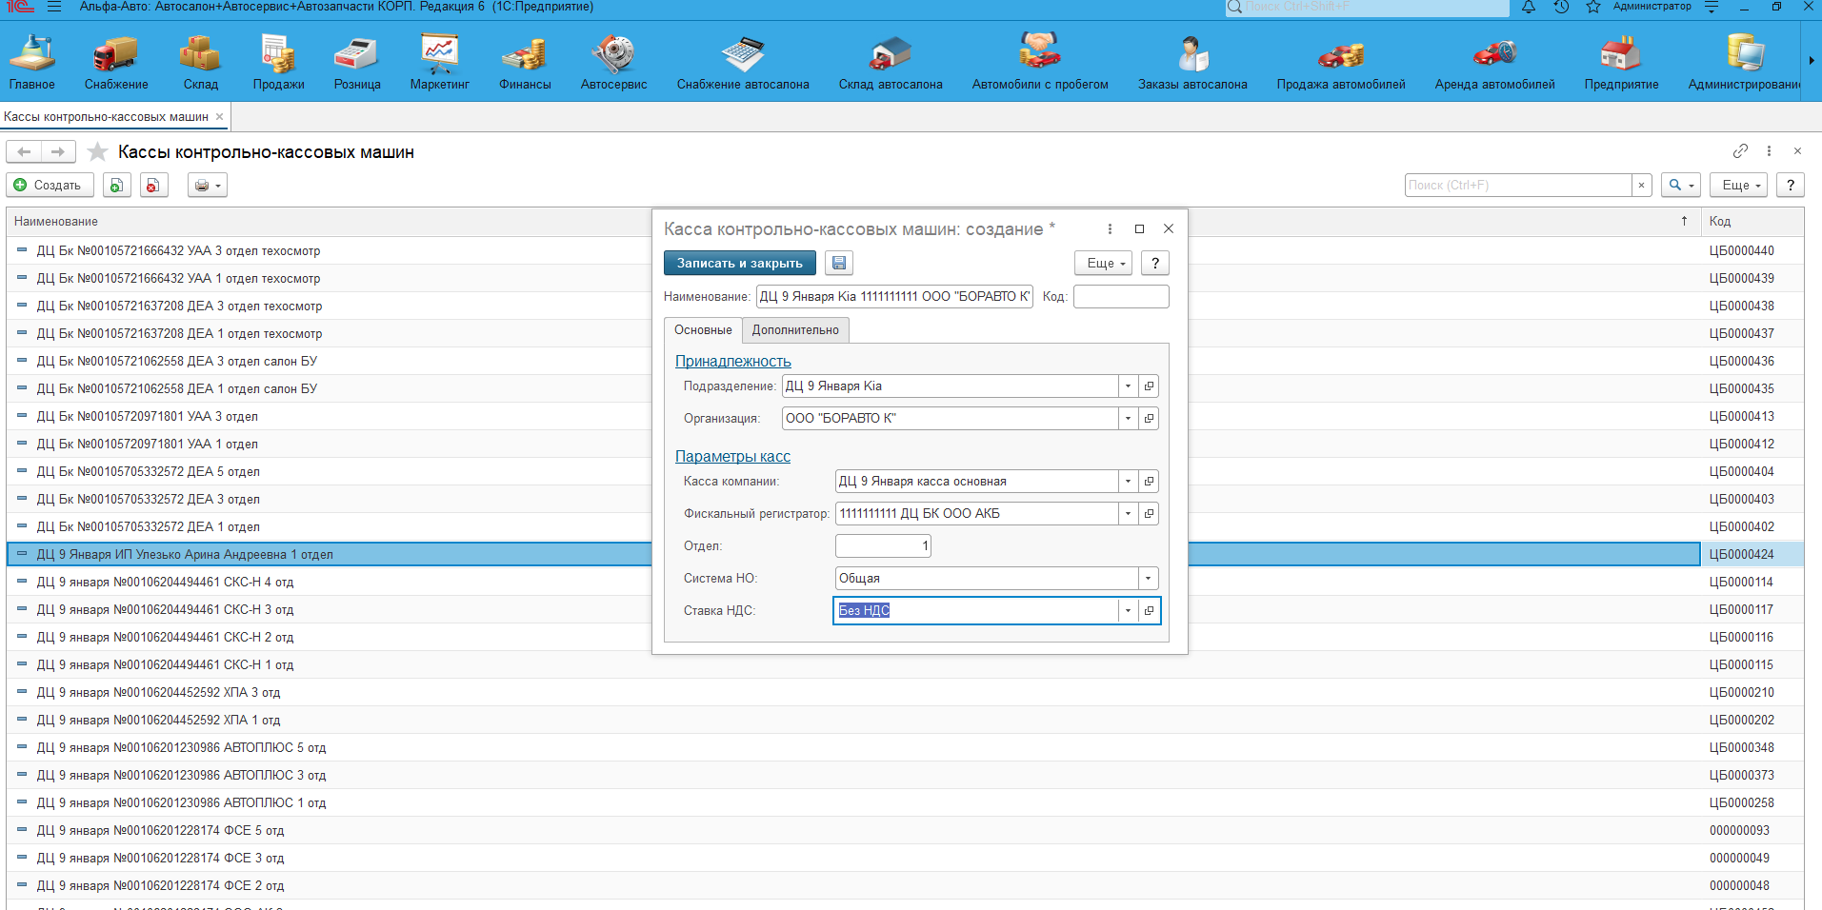Open the Еще menu in dialog
The width and height of the screenshot is (1822, 910).
1103,263
